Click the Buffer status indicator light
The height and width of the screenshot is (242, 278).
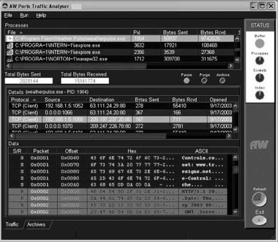pos(260,44)
